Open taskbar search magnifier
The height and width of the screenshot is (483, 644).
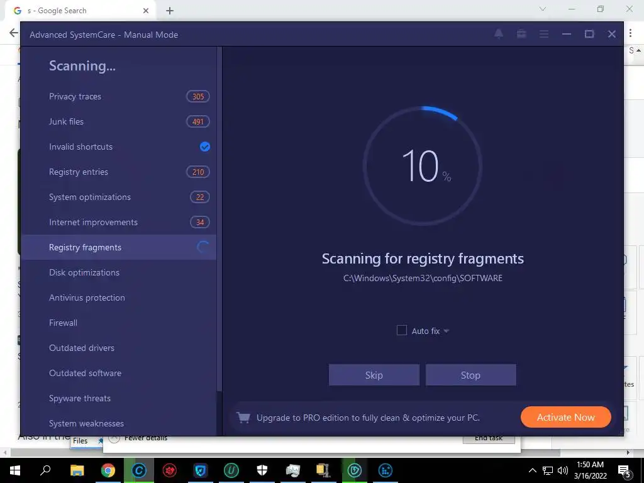45,470
